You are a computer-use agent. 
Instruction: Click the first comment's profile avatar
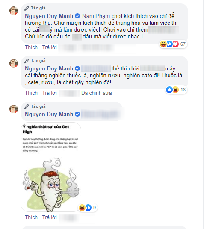click(14, 11)
